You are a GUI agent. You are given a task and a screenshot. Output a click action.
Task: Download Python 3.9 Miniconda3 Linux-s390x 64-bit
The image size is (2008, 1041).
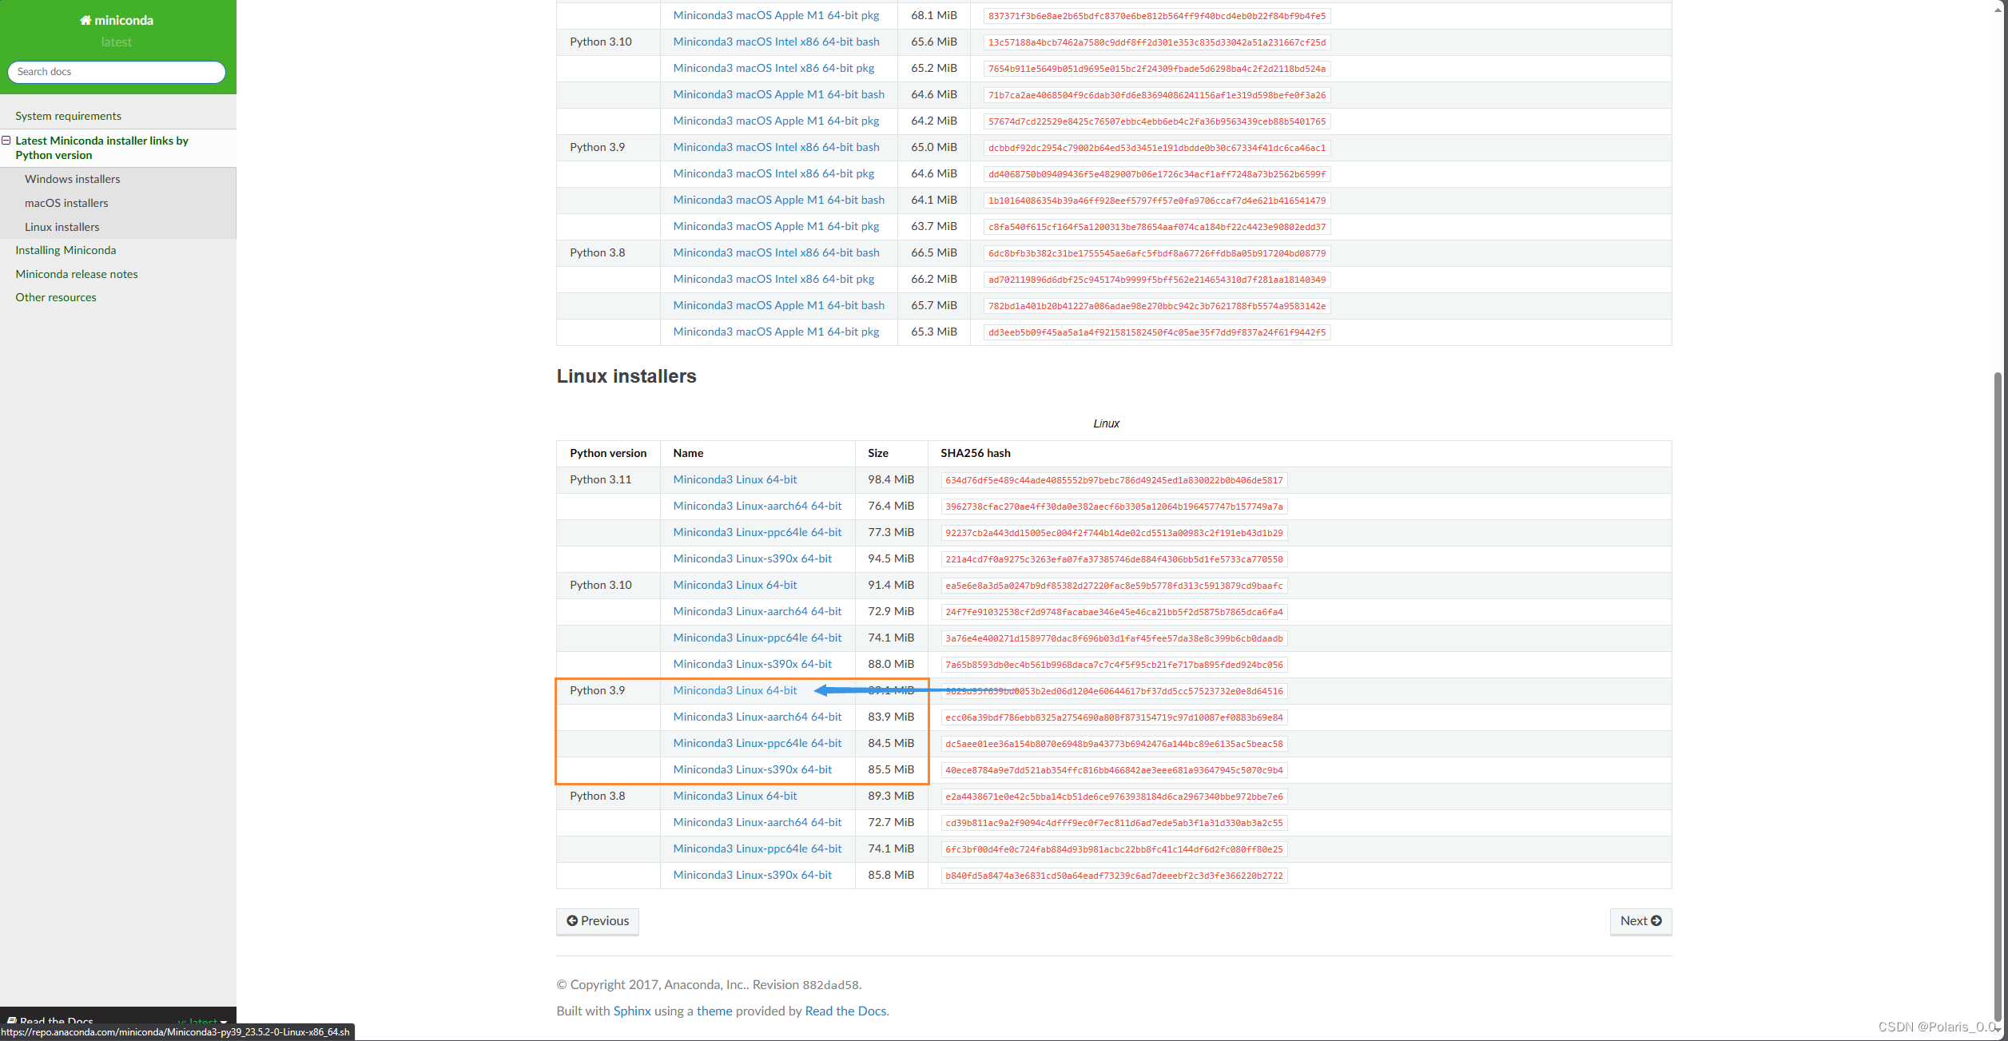[x=753, y=769]
